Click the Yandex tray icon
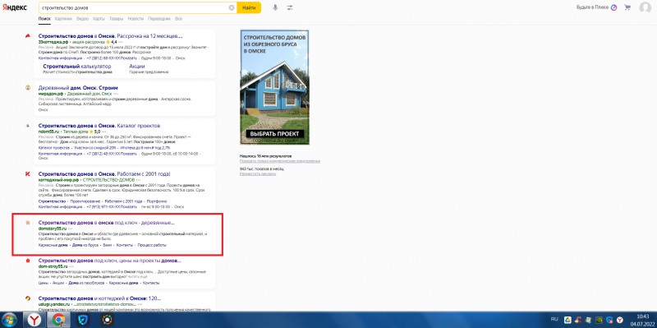Screen dimensions: 657x328 pos(620,320)
